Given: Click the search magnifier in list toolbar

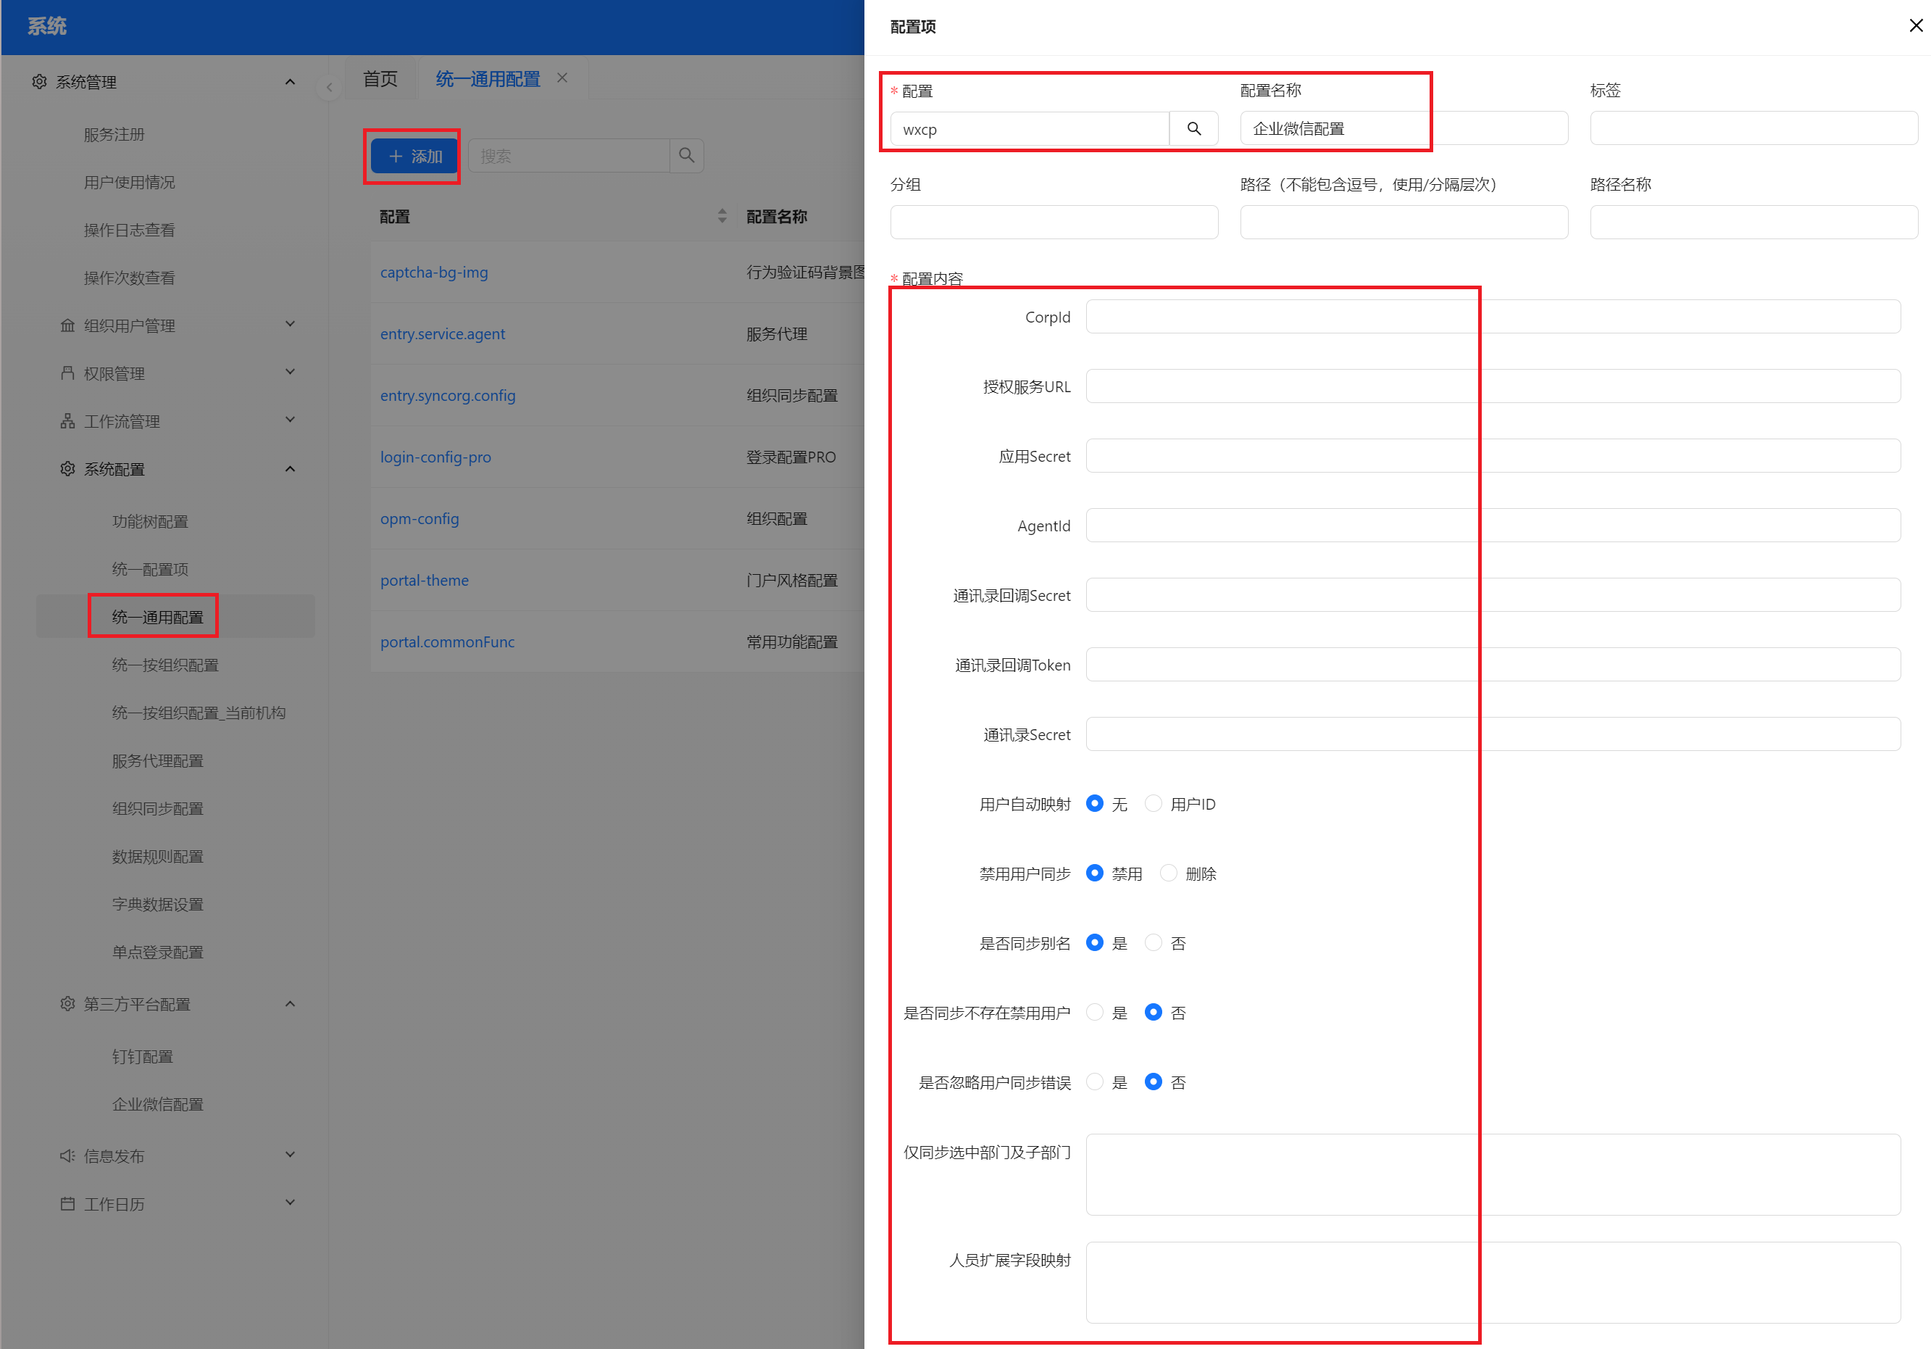Looking at the screenshot, I should click(x=686, y=156).
